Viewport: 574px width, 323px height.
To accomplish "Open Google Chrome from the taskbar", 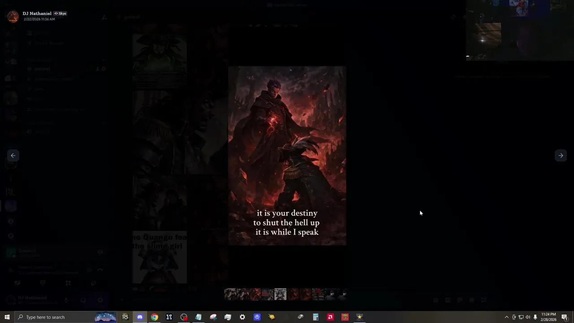I will pyautogui.click(x=154, y=317).
